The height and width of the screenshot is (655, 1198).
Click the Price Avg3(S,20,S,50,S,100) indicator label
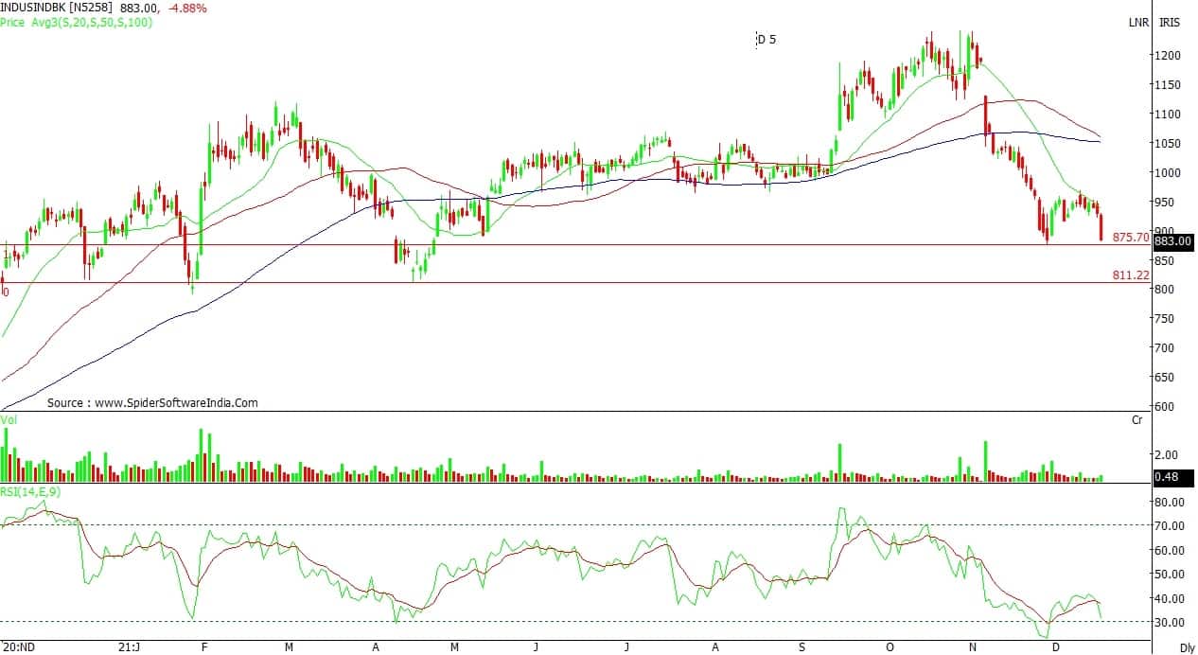77,22
